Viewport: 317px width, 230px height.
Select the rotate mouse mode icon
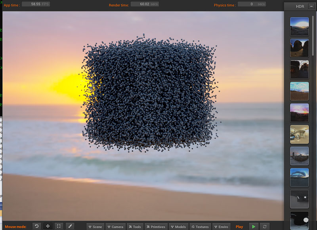pos(36,226)
